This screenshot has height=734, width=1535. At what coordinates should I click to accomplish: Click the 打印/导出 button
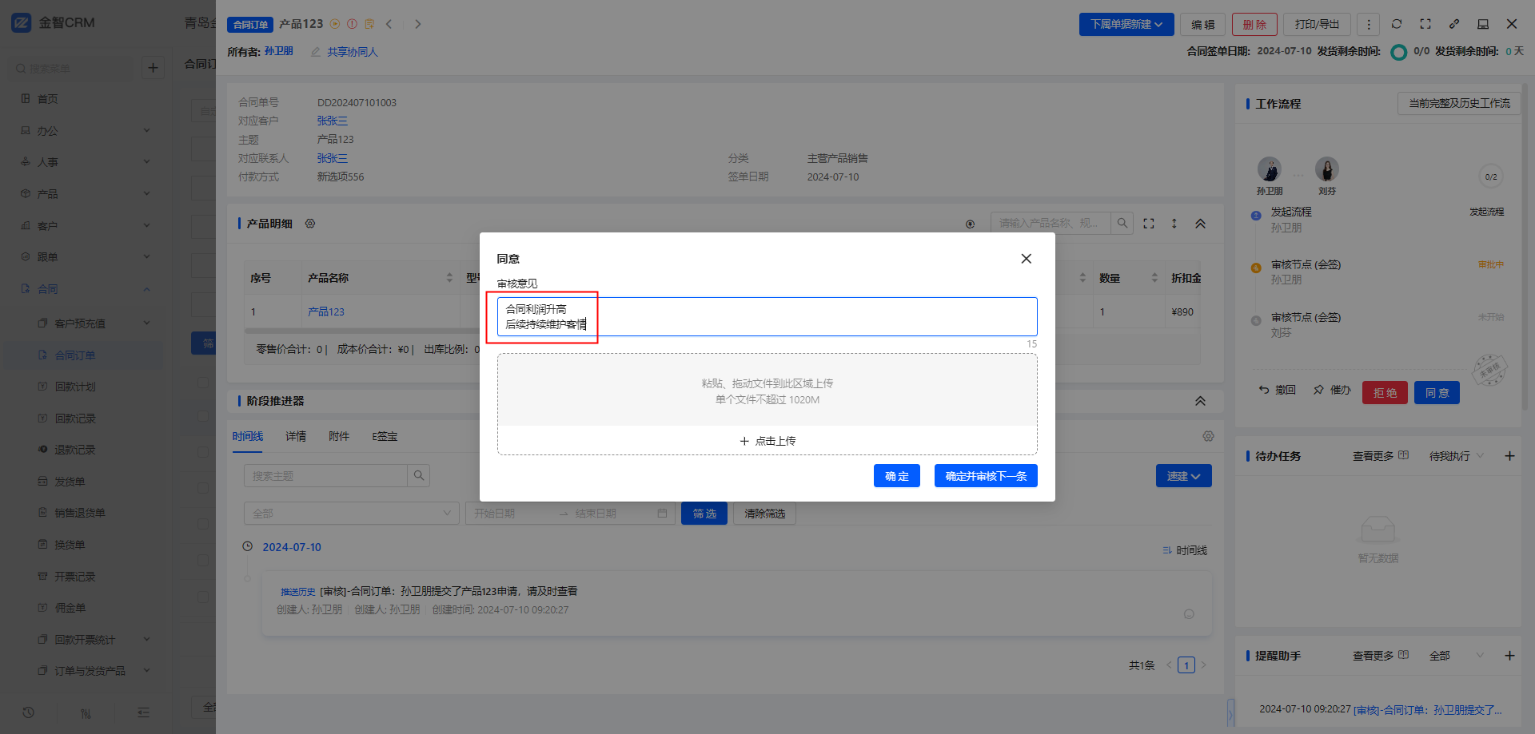point(1317,25)
